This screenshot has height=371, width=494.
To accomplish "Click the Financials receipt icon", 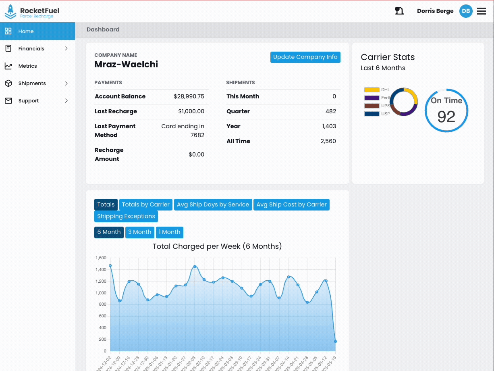I will 8,48.
